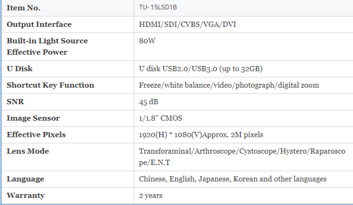Select the U disk USB2.0/USB3.0 value text
Screen dimensions: 353x205
pyautogui.click(x=200, y=69)
